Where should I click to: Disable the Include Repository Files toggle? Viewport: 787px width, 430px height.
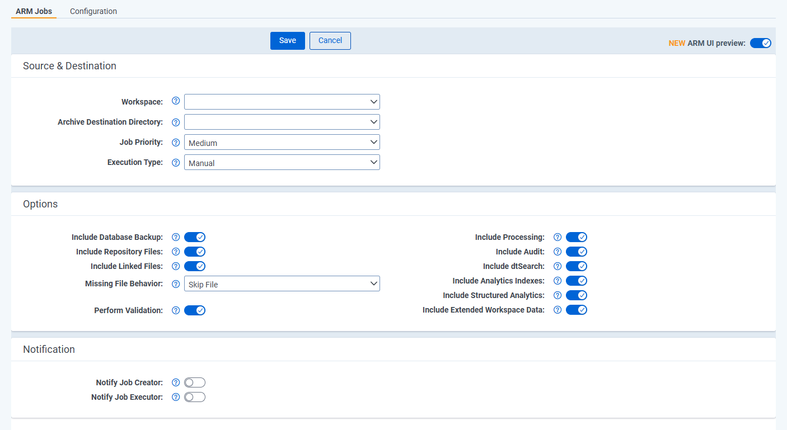(x=195, y=252)
